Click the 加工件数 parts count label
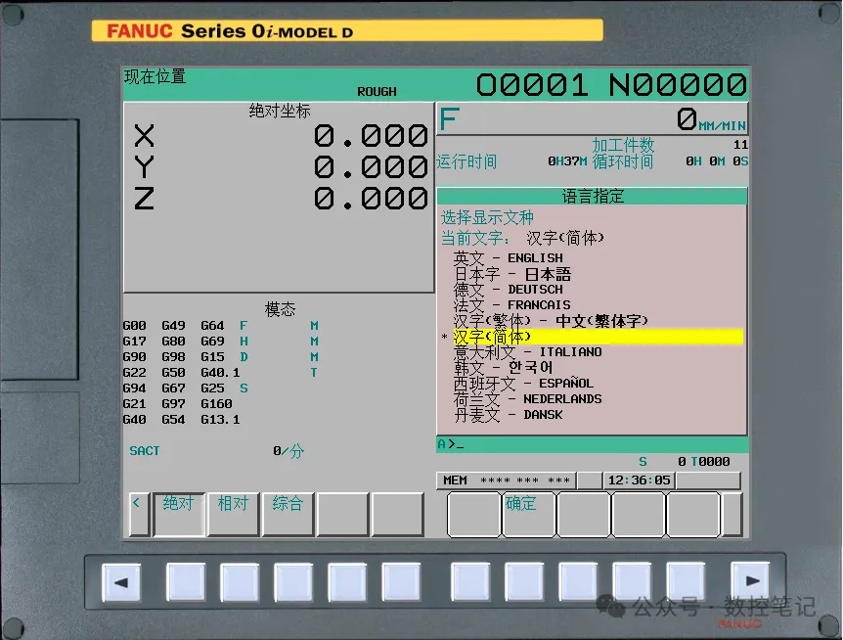The width and height of the screenshot is (843, 640). point(623,145)
